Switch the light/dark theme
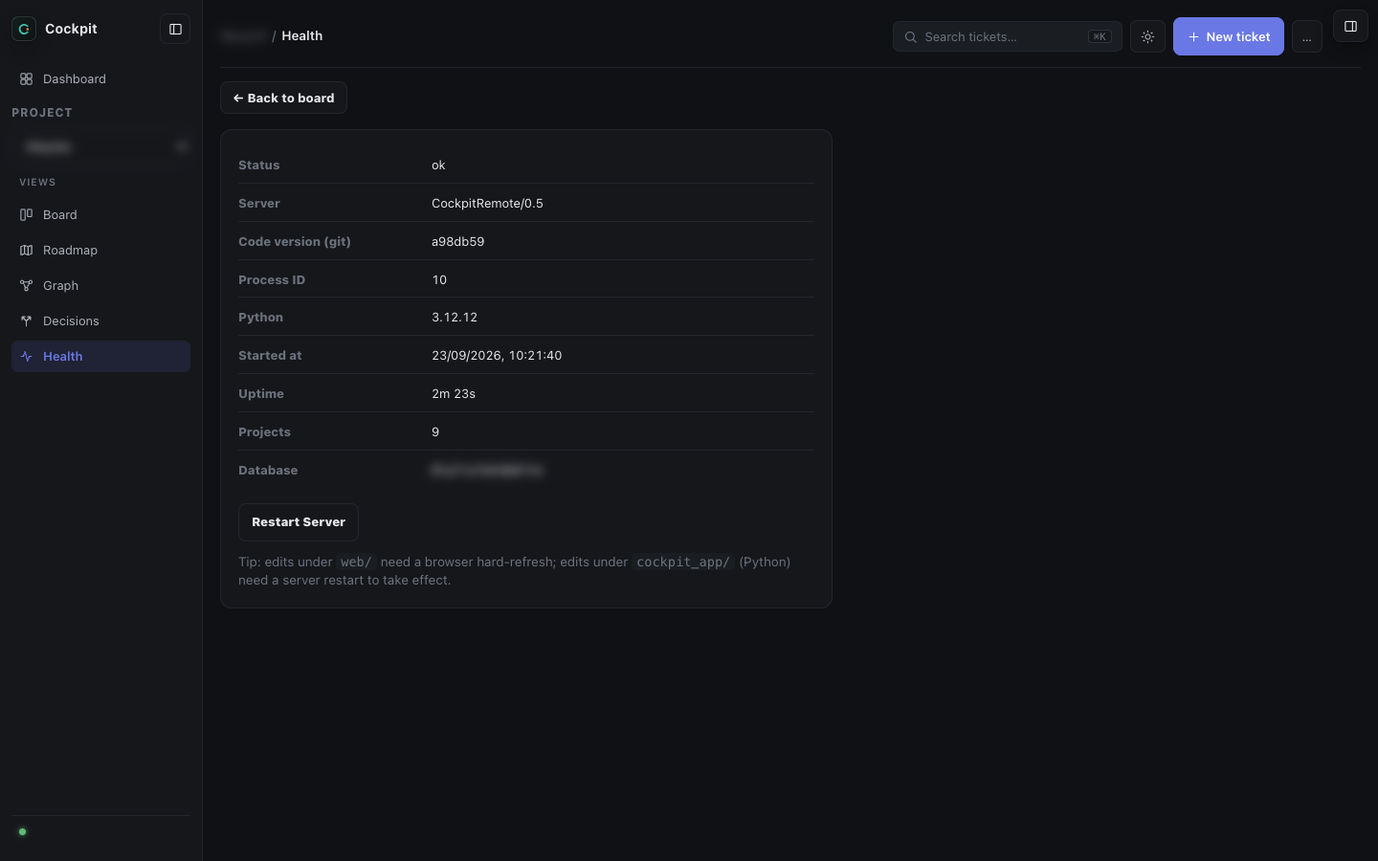 coord(1147,36)
